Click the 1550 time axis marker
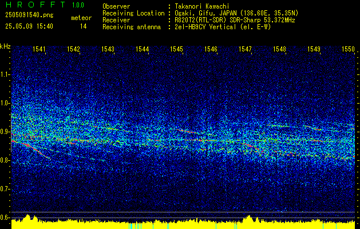This screenshot has height=229, width=360. click(x=349, y=49)
